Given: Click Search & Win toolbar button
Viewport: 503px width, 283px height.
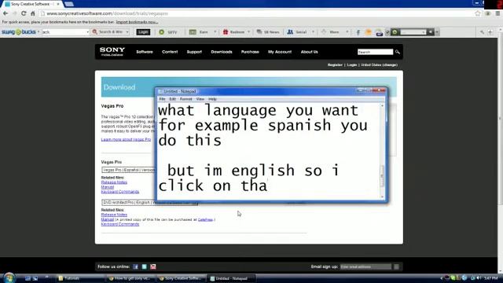Looking at the screenshot, I should (108, 32).
